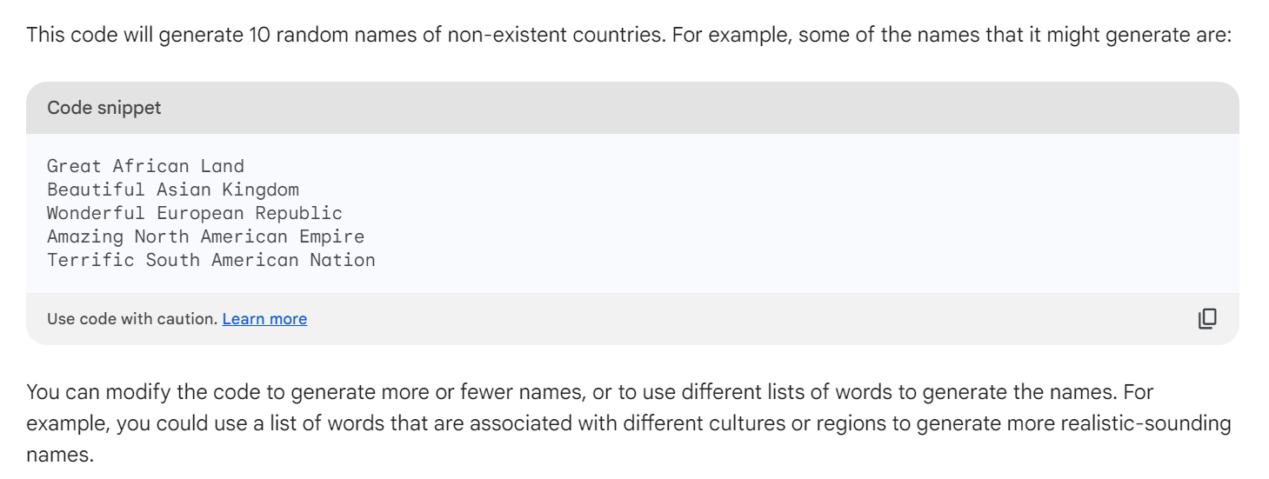Copy the code snippet using the copy icon

(1207, 319)
